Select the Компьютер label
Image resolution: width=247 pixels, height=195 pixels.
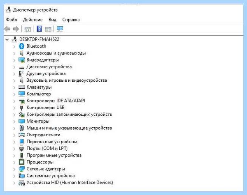39,94
